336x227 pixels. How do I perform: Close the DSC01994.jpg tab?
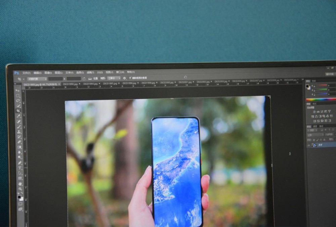click(x=99, y=84)
